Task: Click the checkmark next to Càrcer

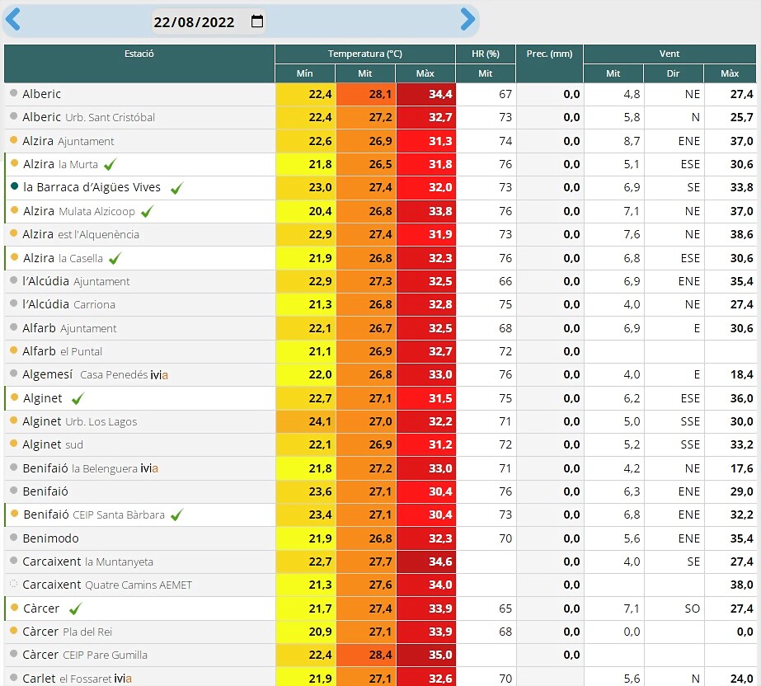Action: [x=75, y=608]
